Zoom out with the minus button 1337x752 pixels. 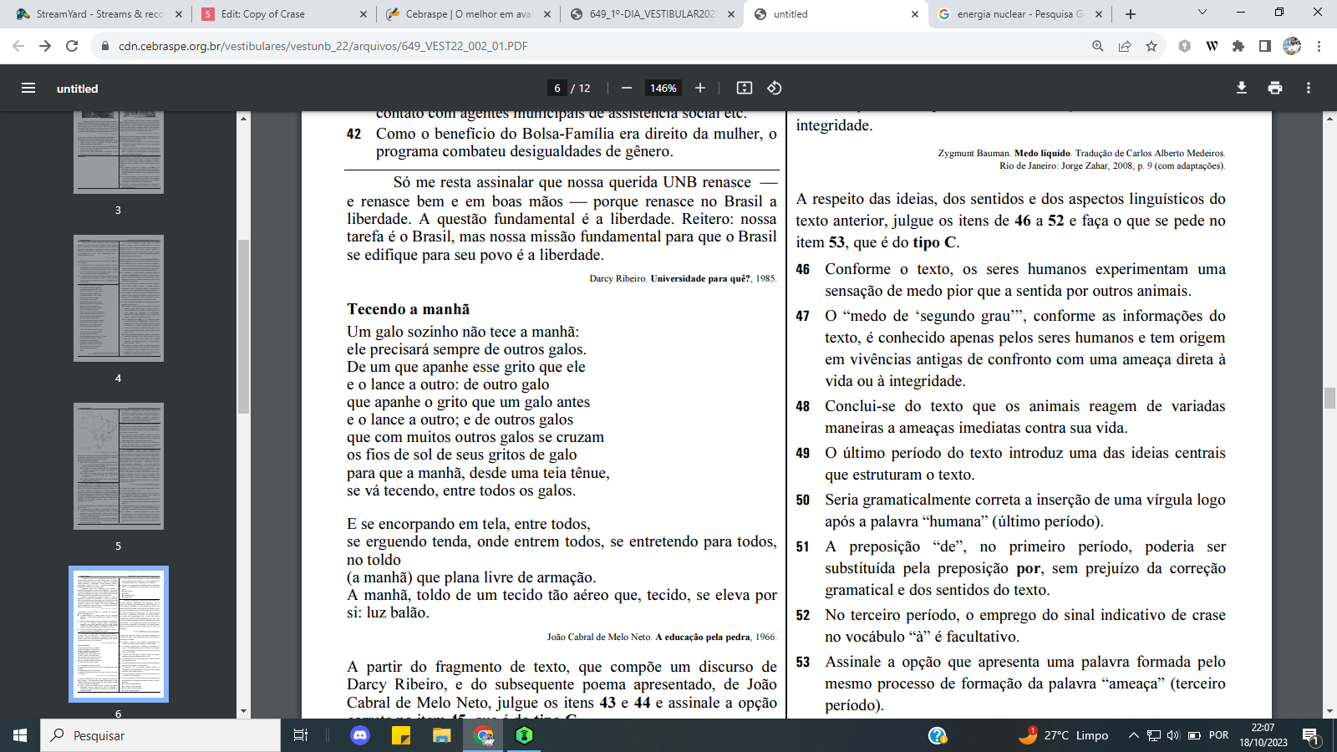(627, 88)
